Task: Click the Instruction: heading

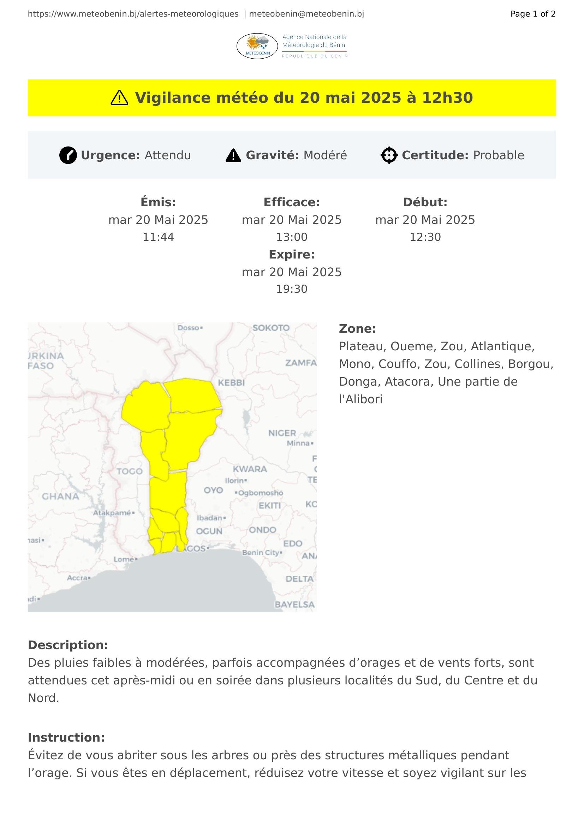Action: (x=66, y=737)
